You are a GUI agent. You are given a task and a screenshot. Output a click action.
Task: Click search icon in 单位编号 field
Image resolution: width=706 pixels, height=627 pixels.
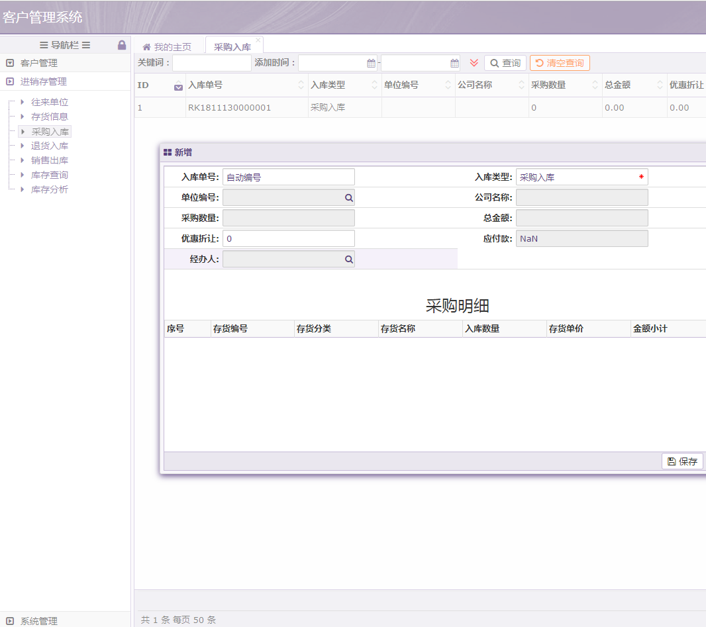coord(348,198)
